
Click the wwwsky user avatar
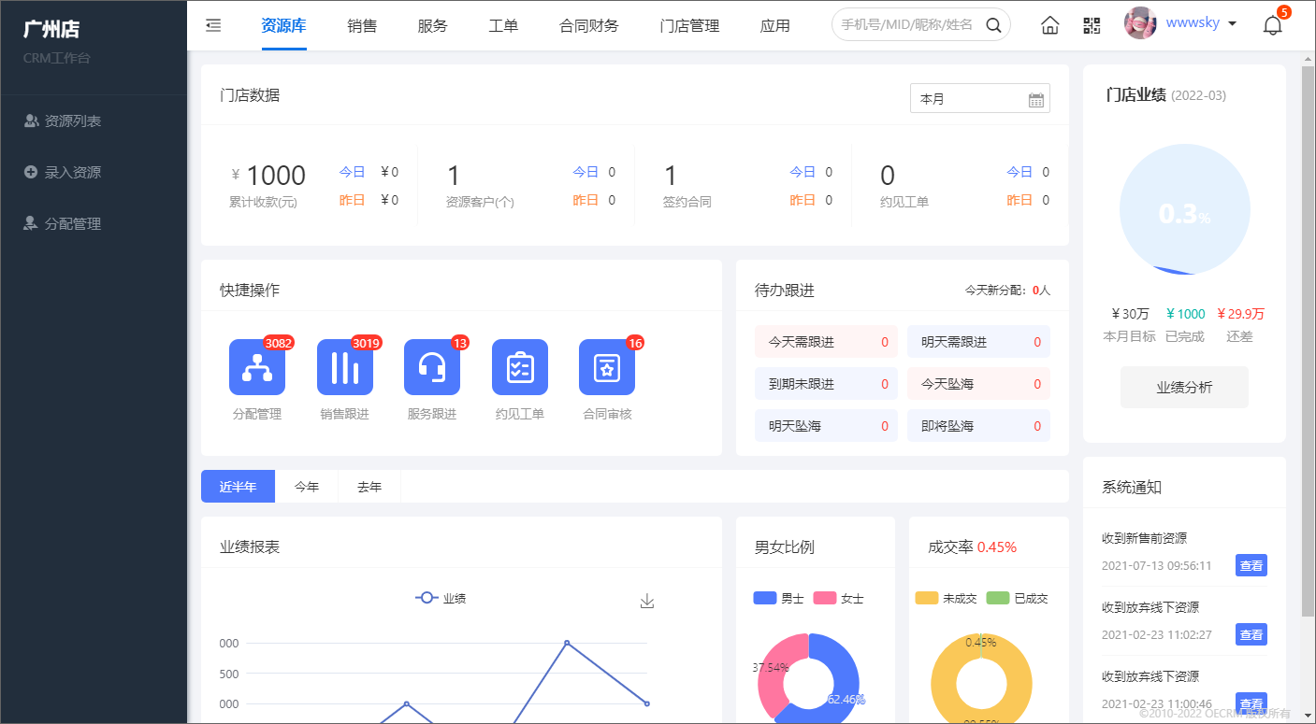coord(1139,23)
